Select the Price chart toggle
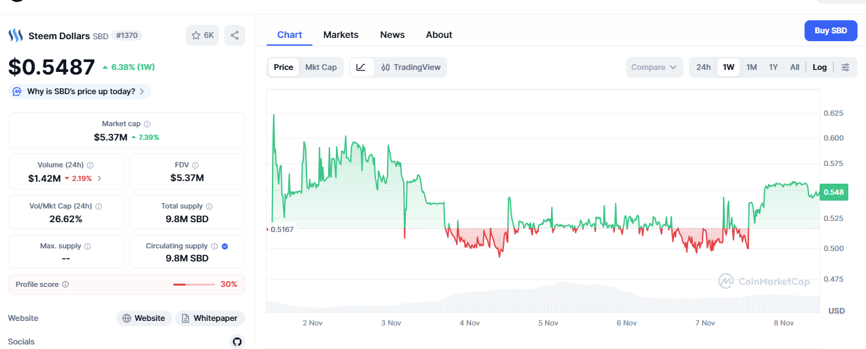Screen dimensions: 866x349 coord(284,67)
